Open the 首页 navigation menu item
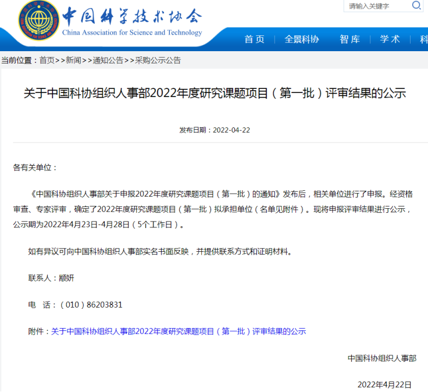The width and height of the screenshot is (428, 392). 254,39
